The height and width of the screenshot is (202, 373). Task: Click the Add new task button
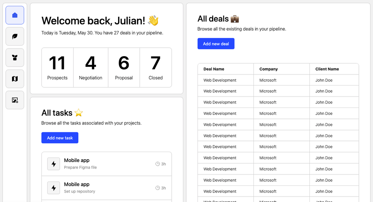click(60, 138)
